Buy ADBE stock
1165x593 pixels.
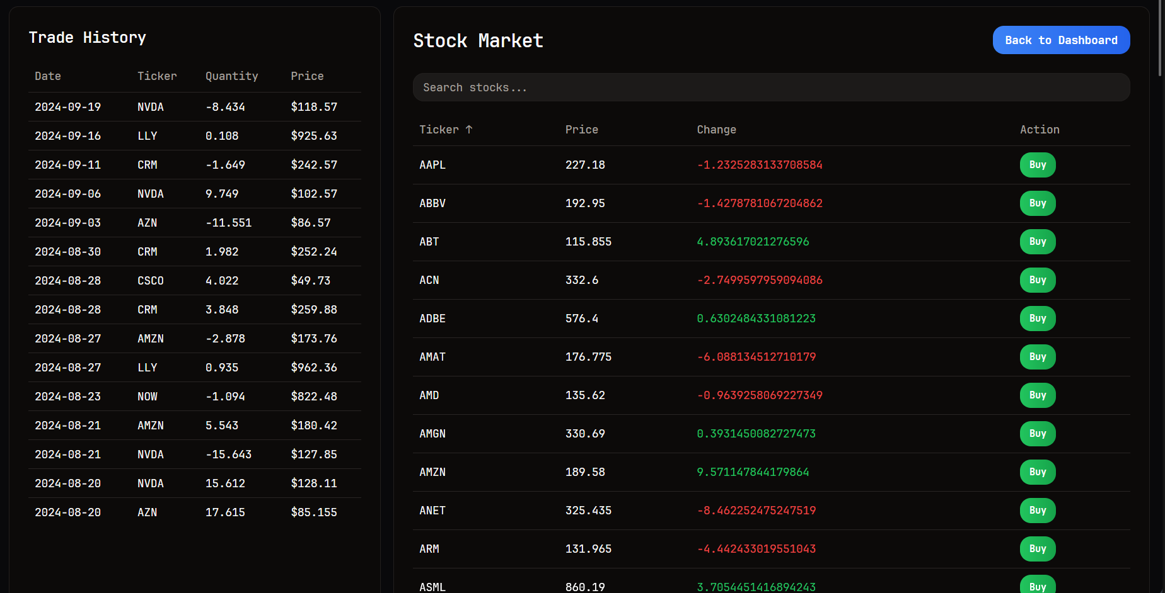(x=1038, y=319)
